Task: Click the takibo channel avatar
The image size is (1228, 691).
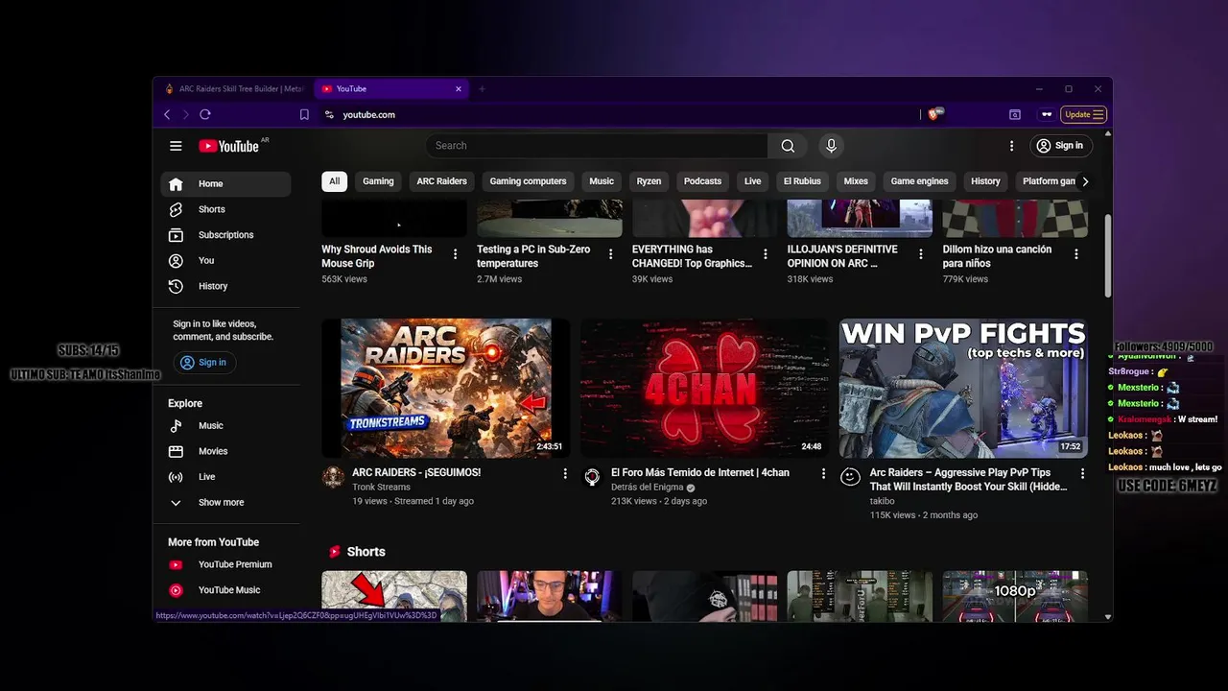Action: pos(851,477)
